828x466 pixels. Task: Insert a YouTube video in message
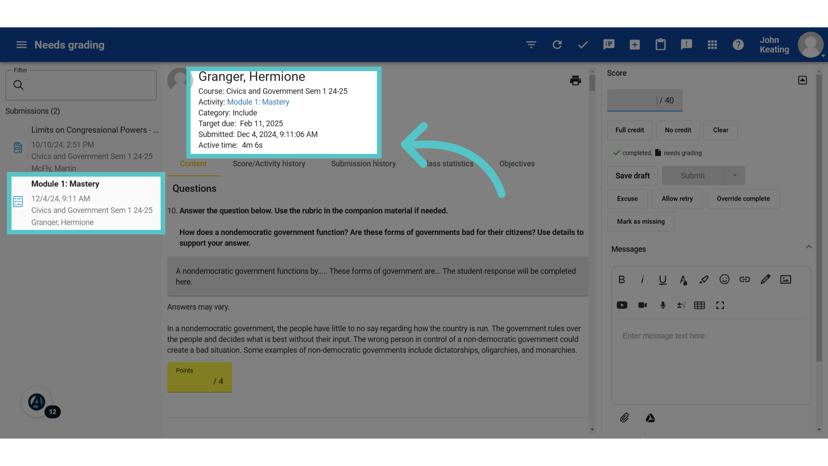pyautogui.click(x=622, y=305)
